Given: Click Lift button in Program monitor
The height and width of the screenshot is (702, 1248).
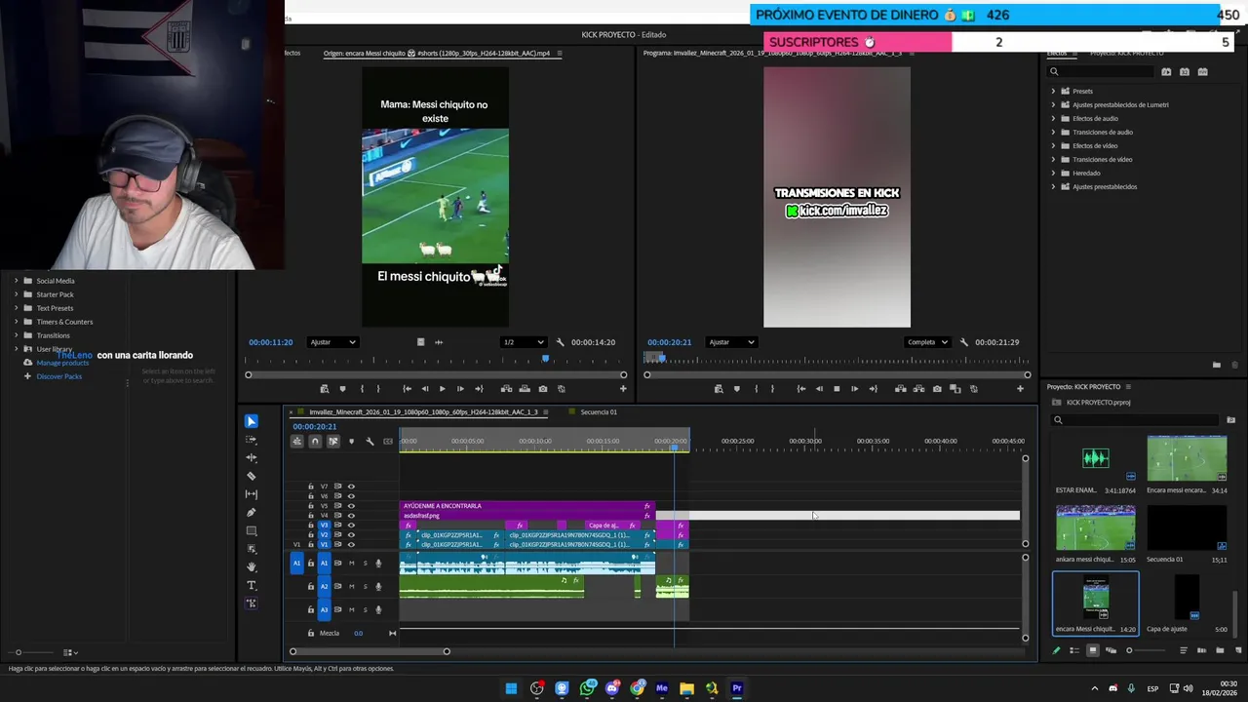Looking at the screenshot, I should point(900,389).
